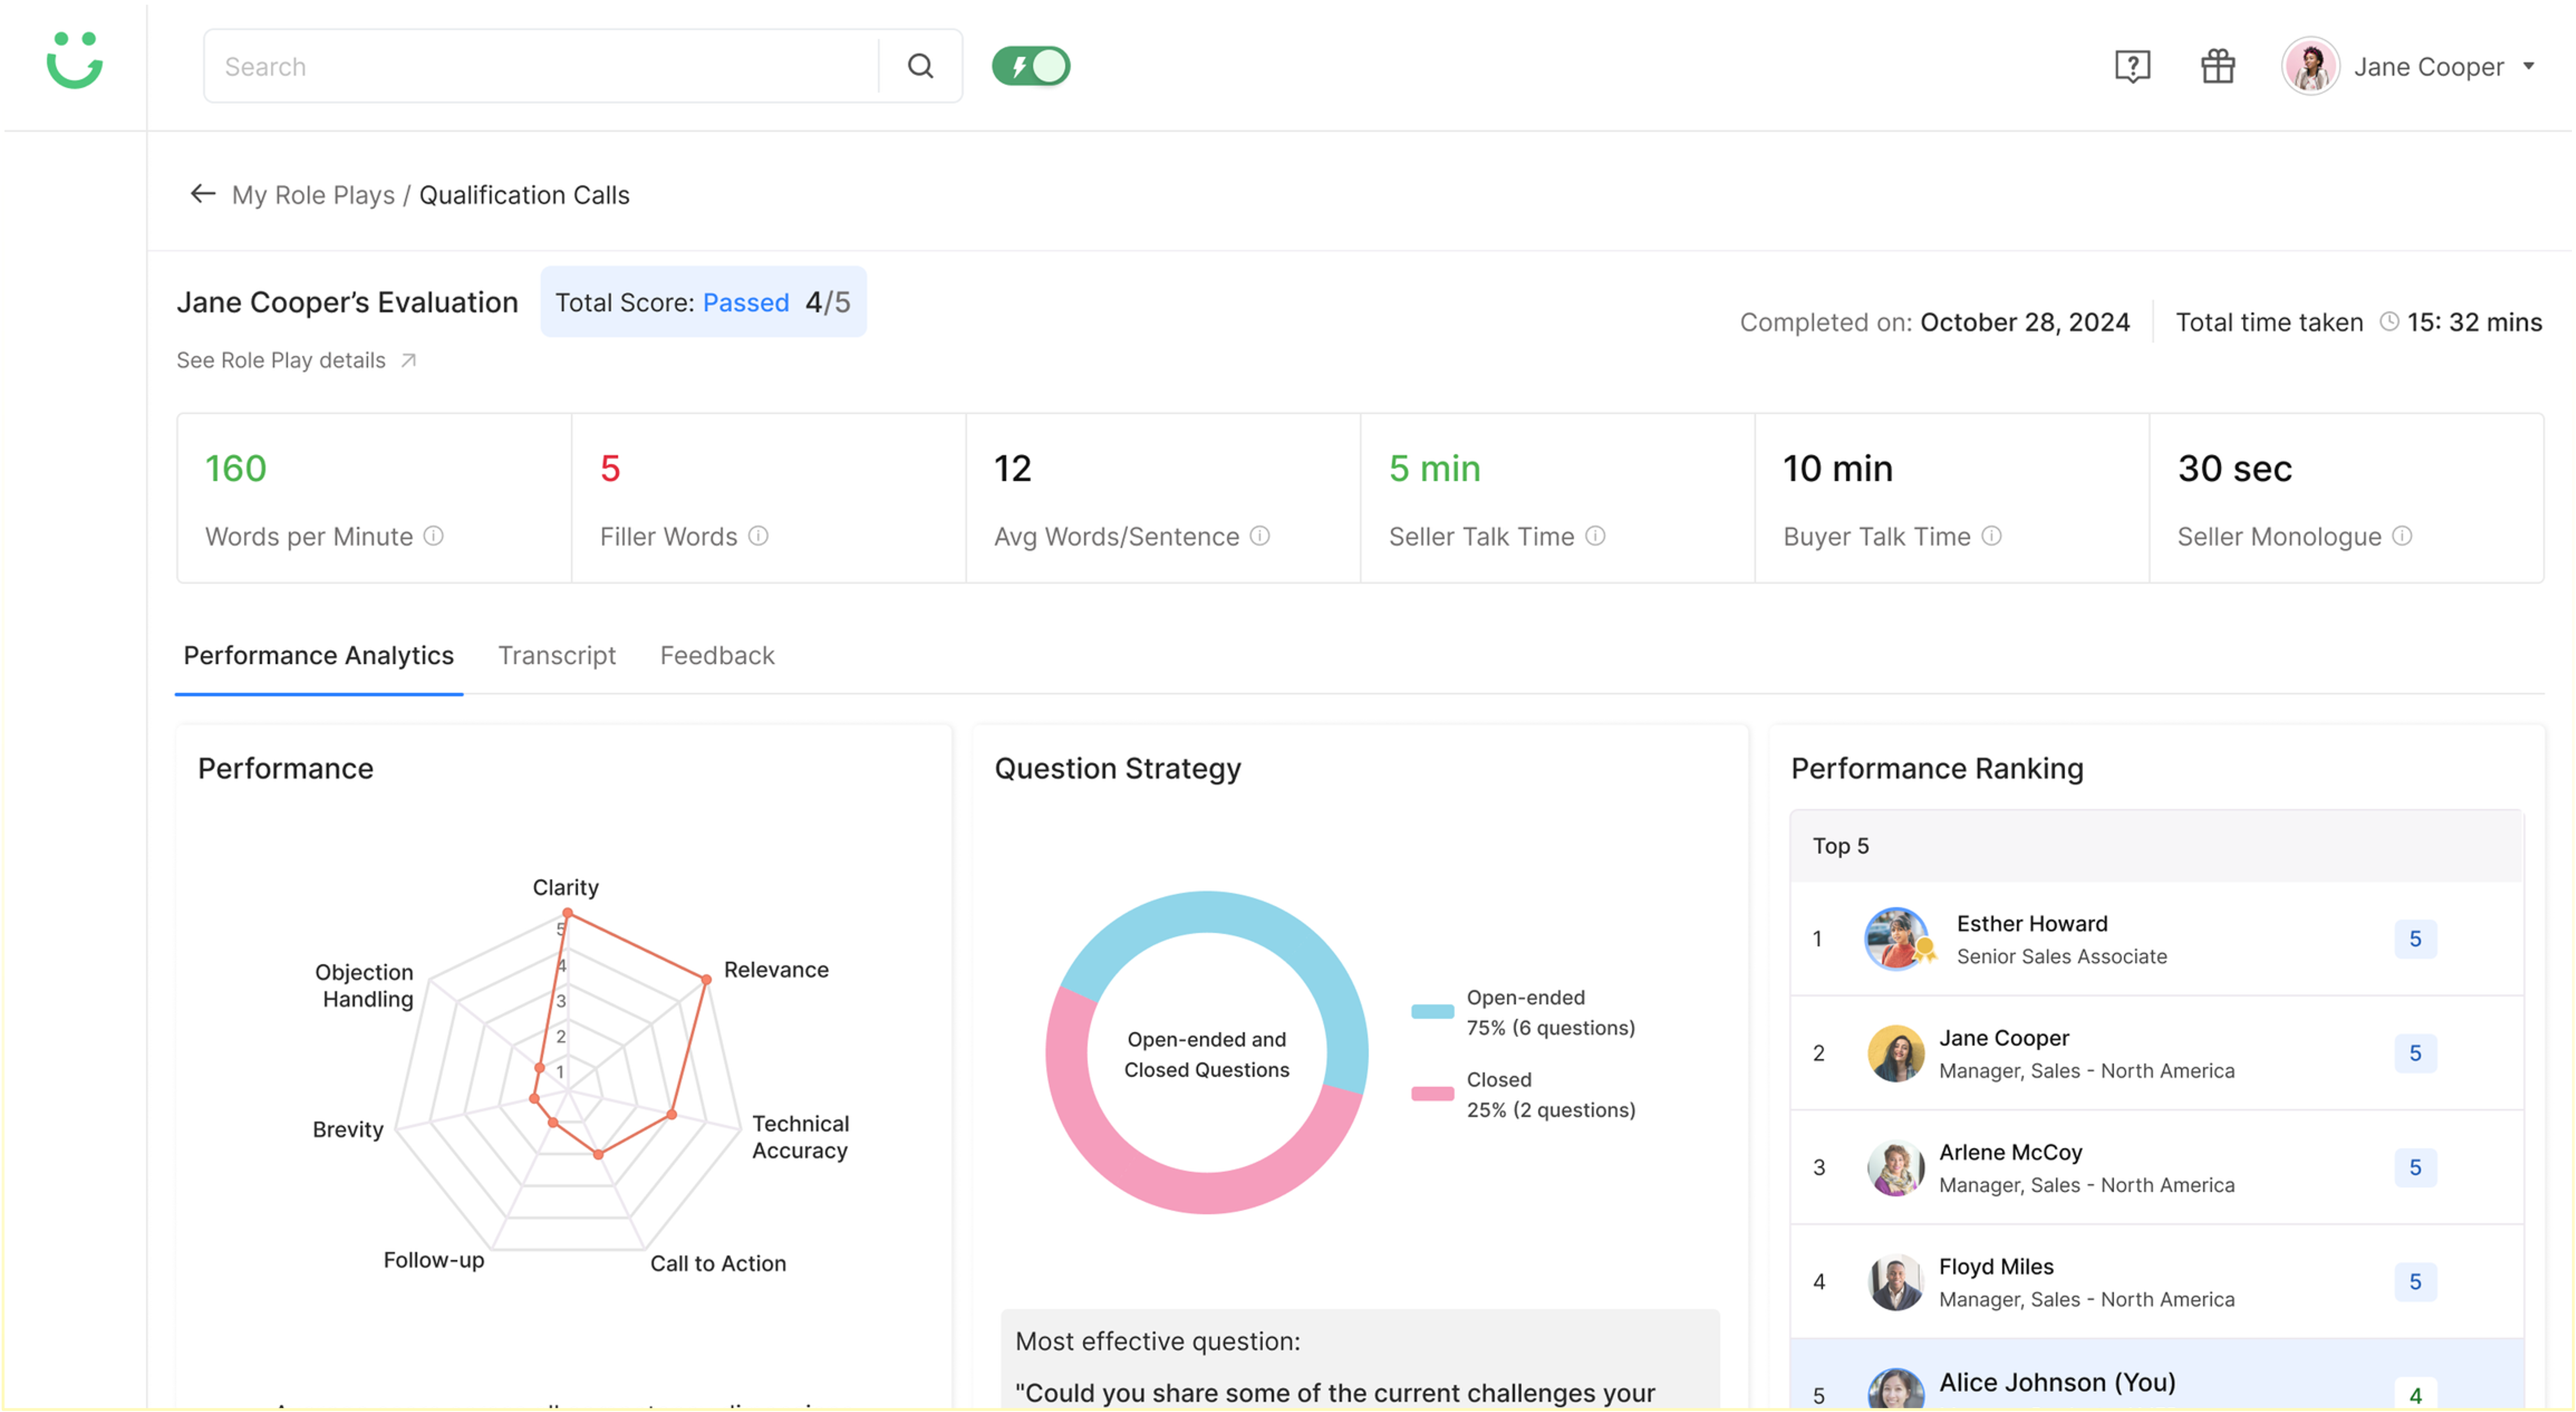Click into the Search input field

click(541, 66)
